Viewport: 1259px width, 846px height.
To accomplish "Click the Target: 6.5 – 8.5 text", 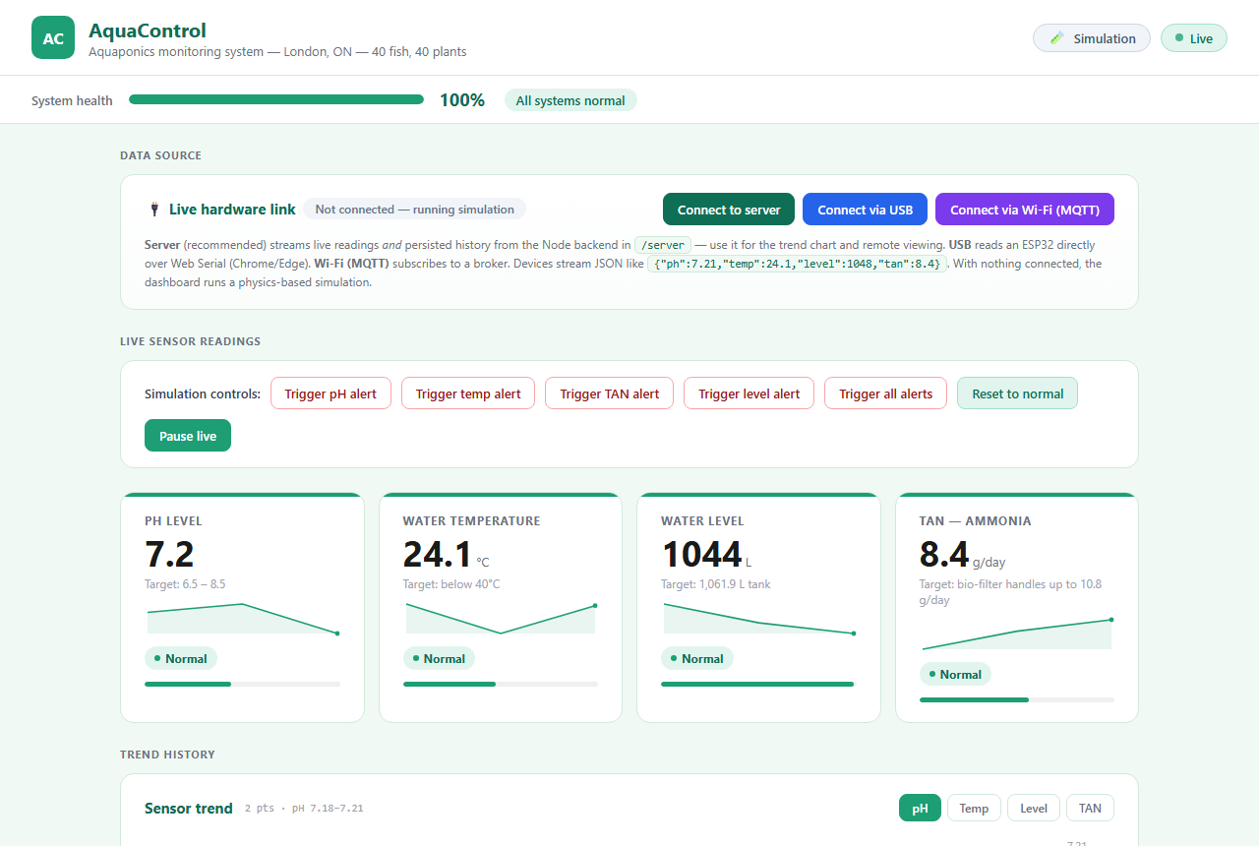I will point(185,584).
